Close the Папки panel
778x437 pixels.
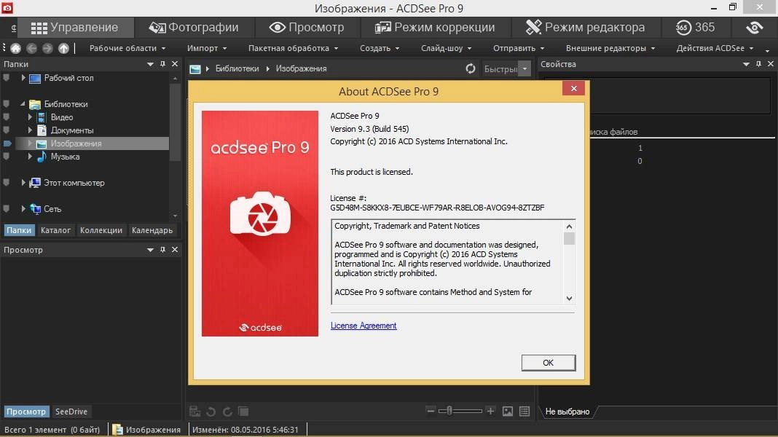(175, 64)
